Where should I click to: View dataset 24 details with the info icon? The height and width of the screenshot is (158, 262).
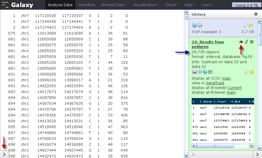tap(200, 72)
